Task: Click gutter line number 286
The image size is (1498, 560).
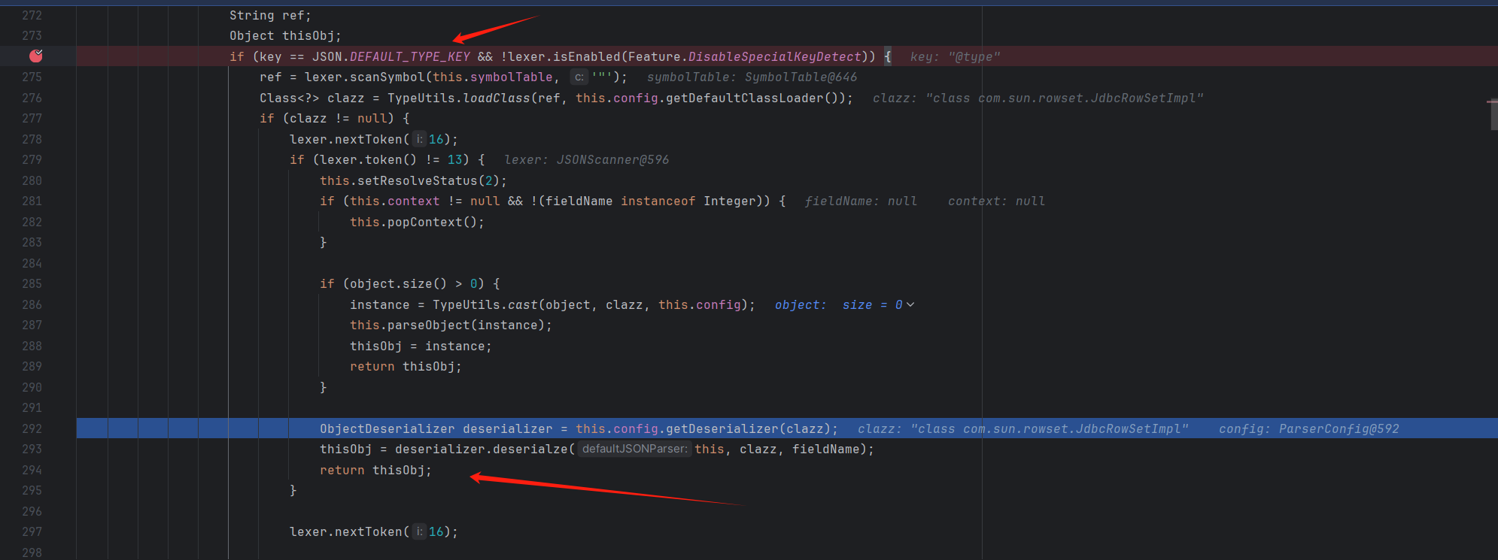Action: 32,304
